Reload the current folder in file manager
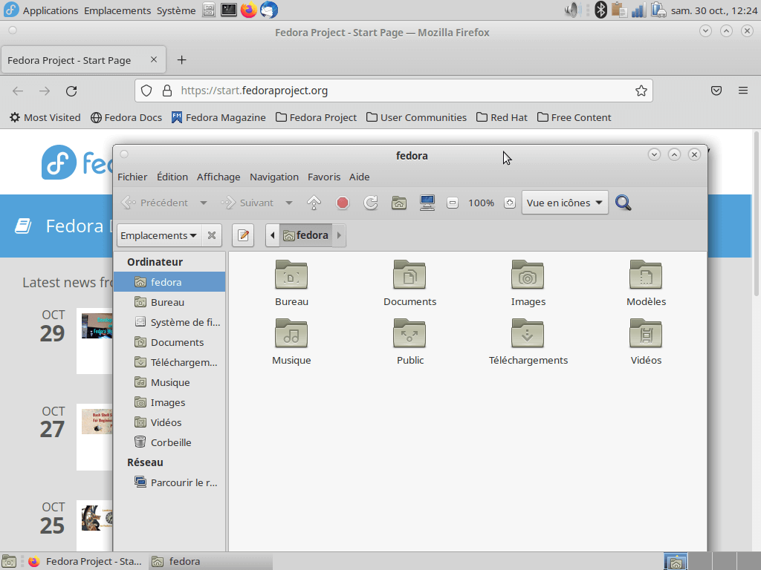 371,203
